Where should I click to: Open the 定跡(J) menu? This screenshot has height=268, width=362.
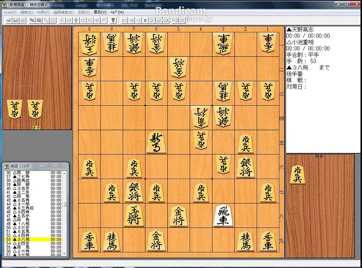(x=83, y=12)
